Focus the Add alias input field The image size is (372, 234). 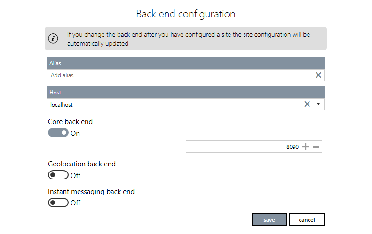(x=179, y=75)
